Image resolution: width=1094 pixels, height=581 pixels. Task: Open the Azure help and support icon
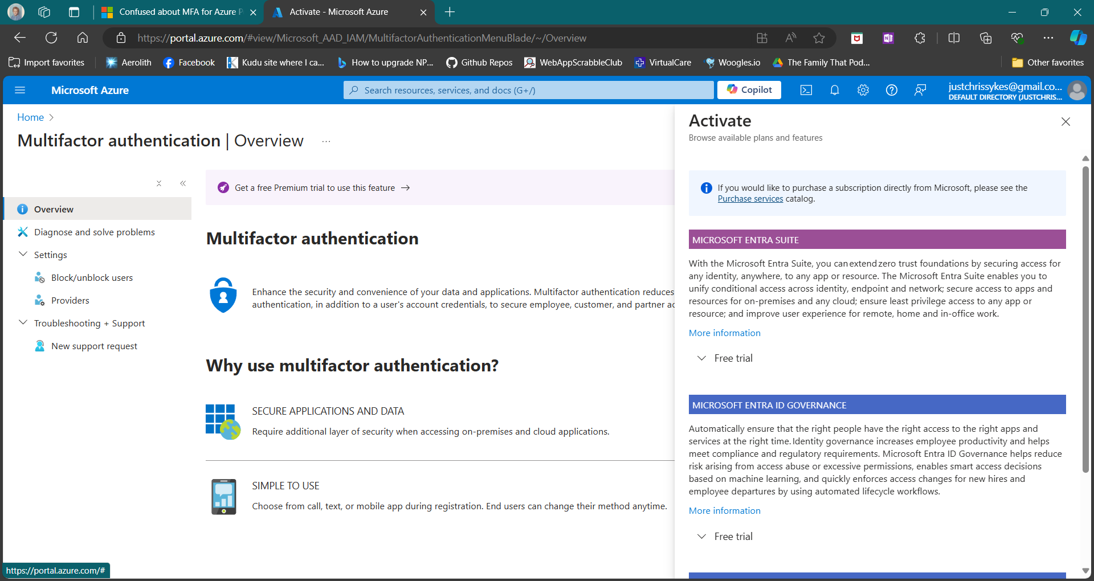coord(892,90)
